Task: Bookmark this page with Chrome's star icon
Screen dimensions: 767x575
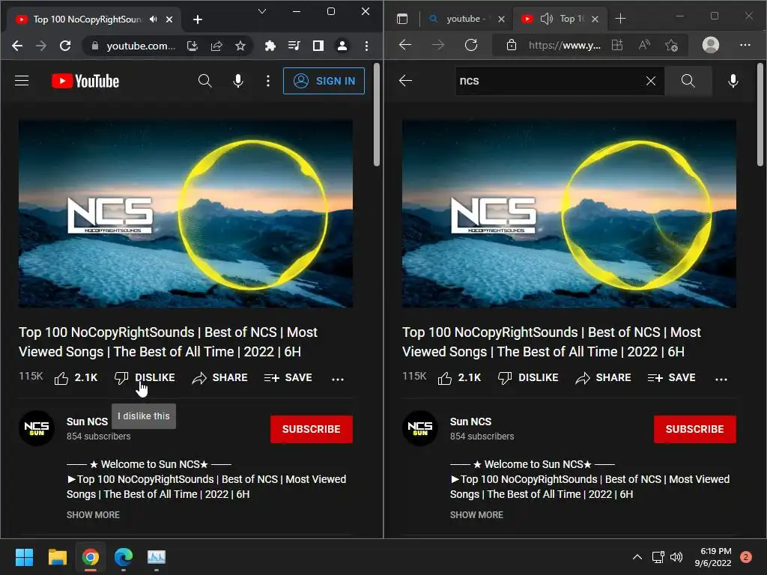Action: click(240, 46)
